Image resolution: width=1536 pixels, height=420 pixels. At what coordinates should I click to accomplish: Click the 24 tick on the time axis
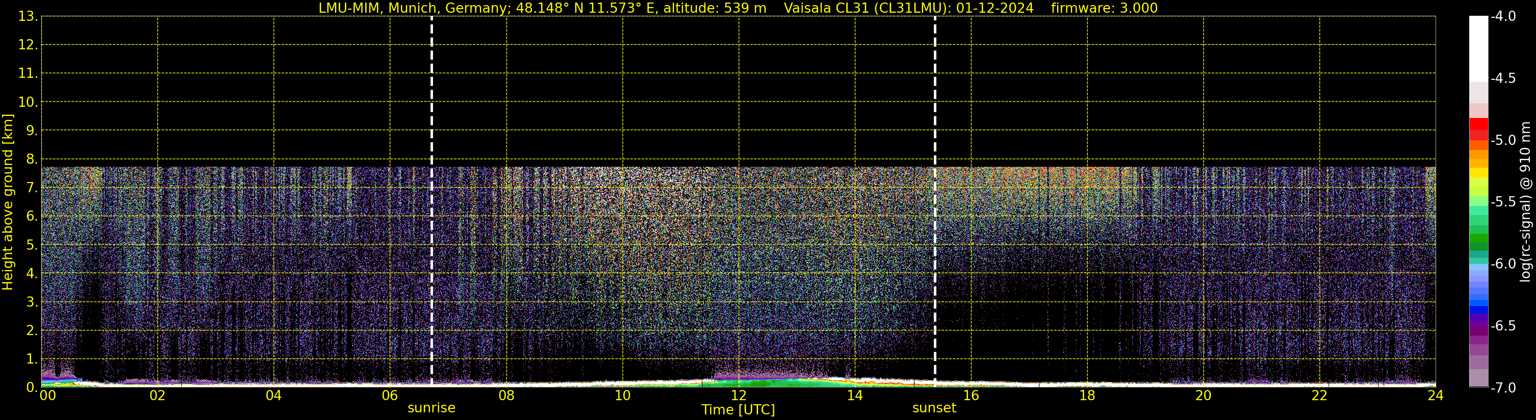(x=1435, y=396)
